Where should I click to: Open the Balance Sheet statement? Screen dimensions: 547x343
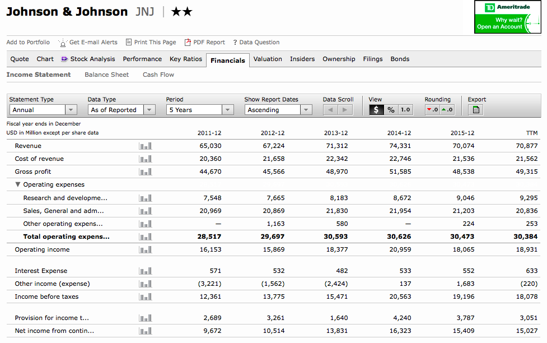tap(107, 75)
